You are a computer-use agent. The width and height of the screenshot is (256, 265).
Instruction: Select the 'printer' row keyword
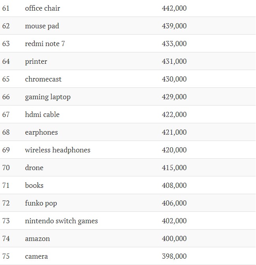coord(36,61)
